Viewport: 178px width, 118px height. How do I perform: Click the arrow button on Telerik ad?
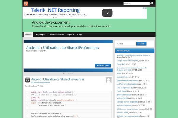tap(107, 13)
